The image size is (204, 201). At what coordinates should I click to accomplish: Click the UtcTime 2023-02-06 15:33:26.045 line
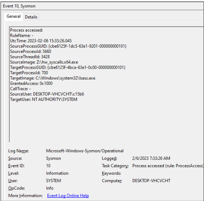[x=41, y=41]
